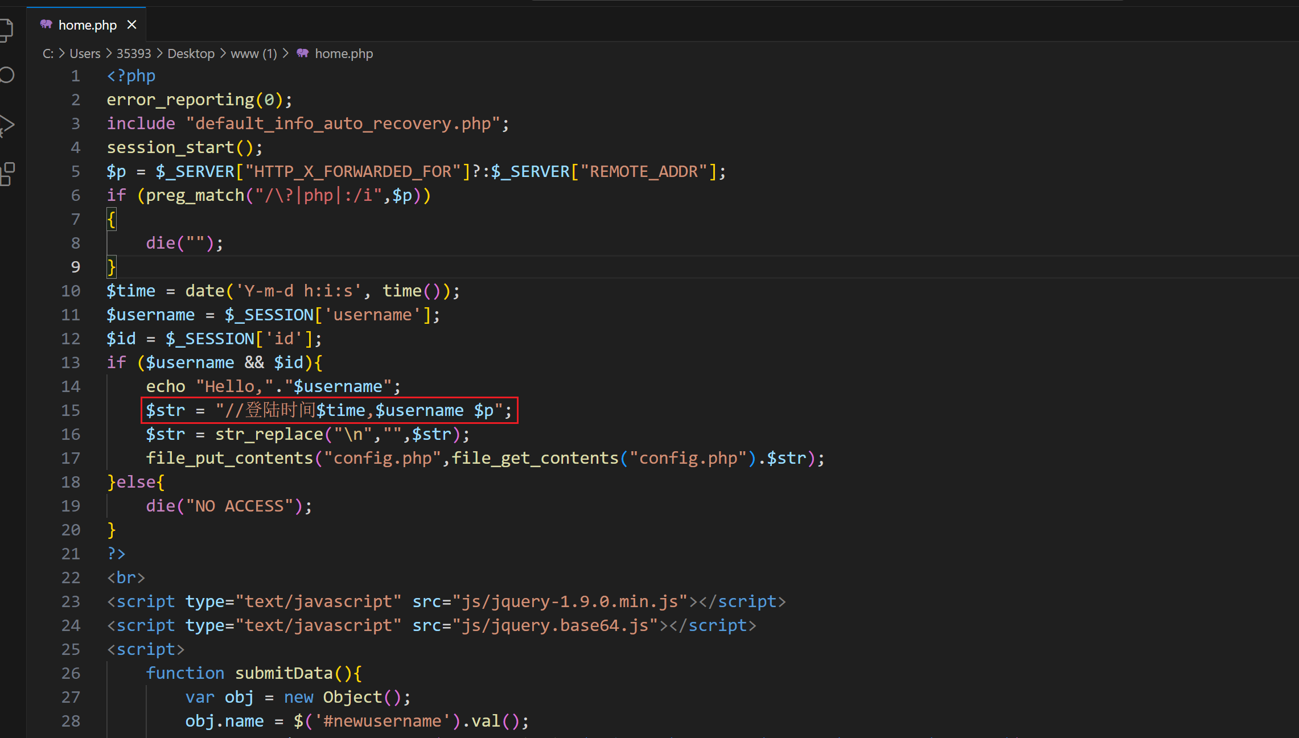Screen dimensions: 1299x738
Task: Open the www (1) breadcrumb folder
Action: 254,53
